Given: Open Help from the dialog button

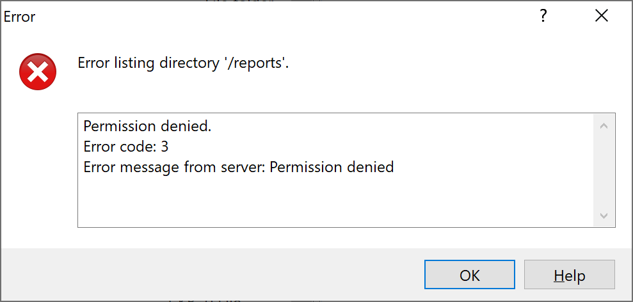Looking at the screenshot, I should pos(569,275).
